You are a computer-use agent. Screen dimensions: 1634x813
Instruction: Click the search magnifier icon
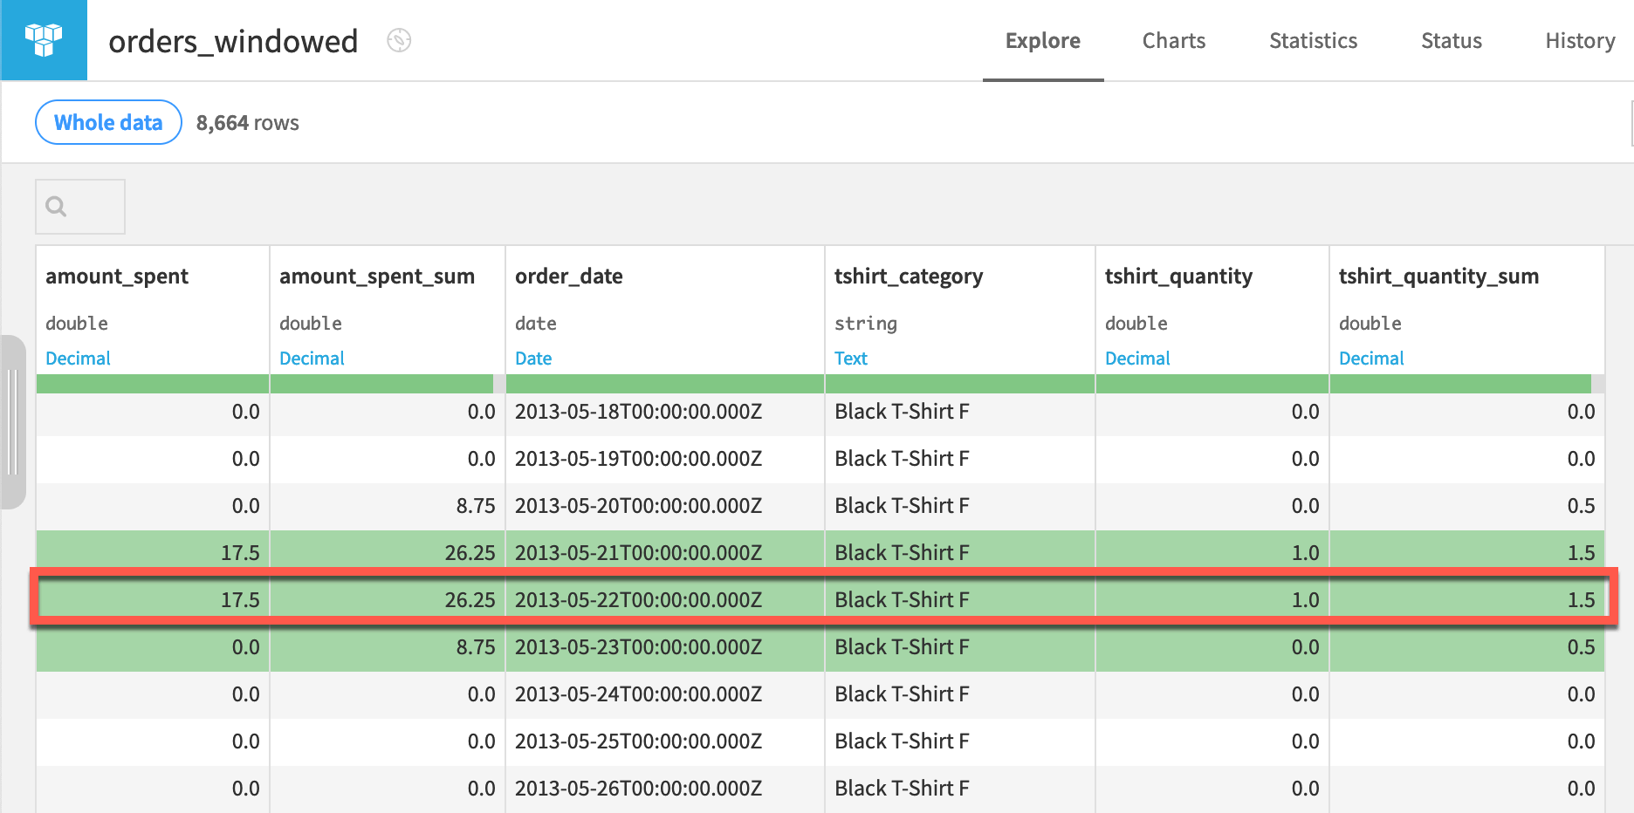coord(56,207)
